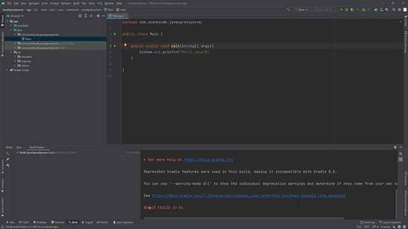The image size is (408, 229).
Task: Toggle soft-wrap in the build output
Action: click(x=400, y=154)
